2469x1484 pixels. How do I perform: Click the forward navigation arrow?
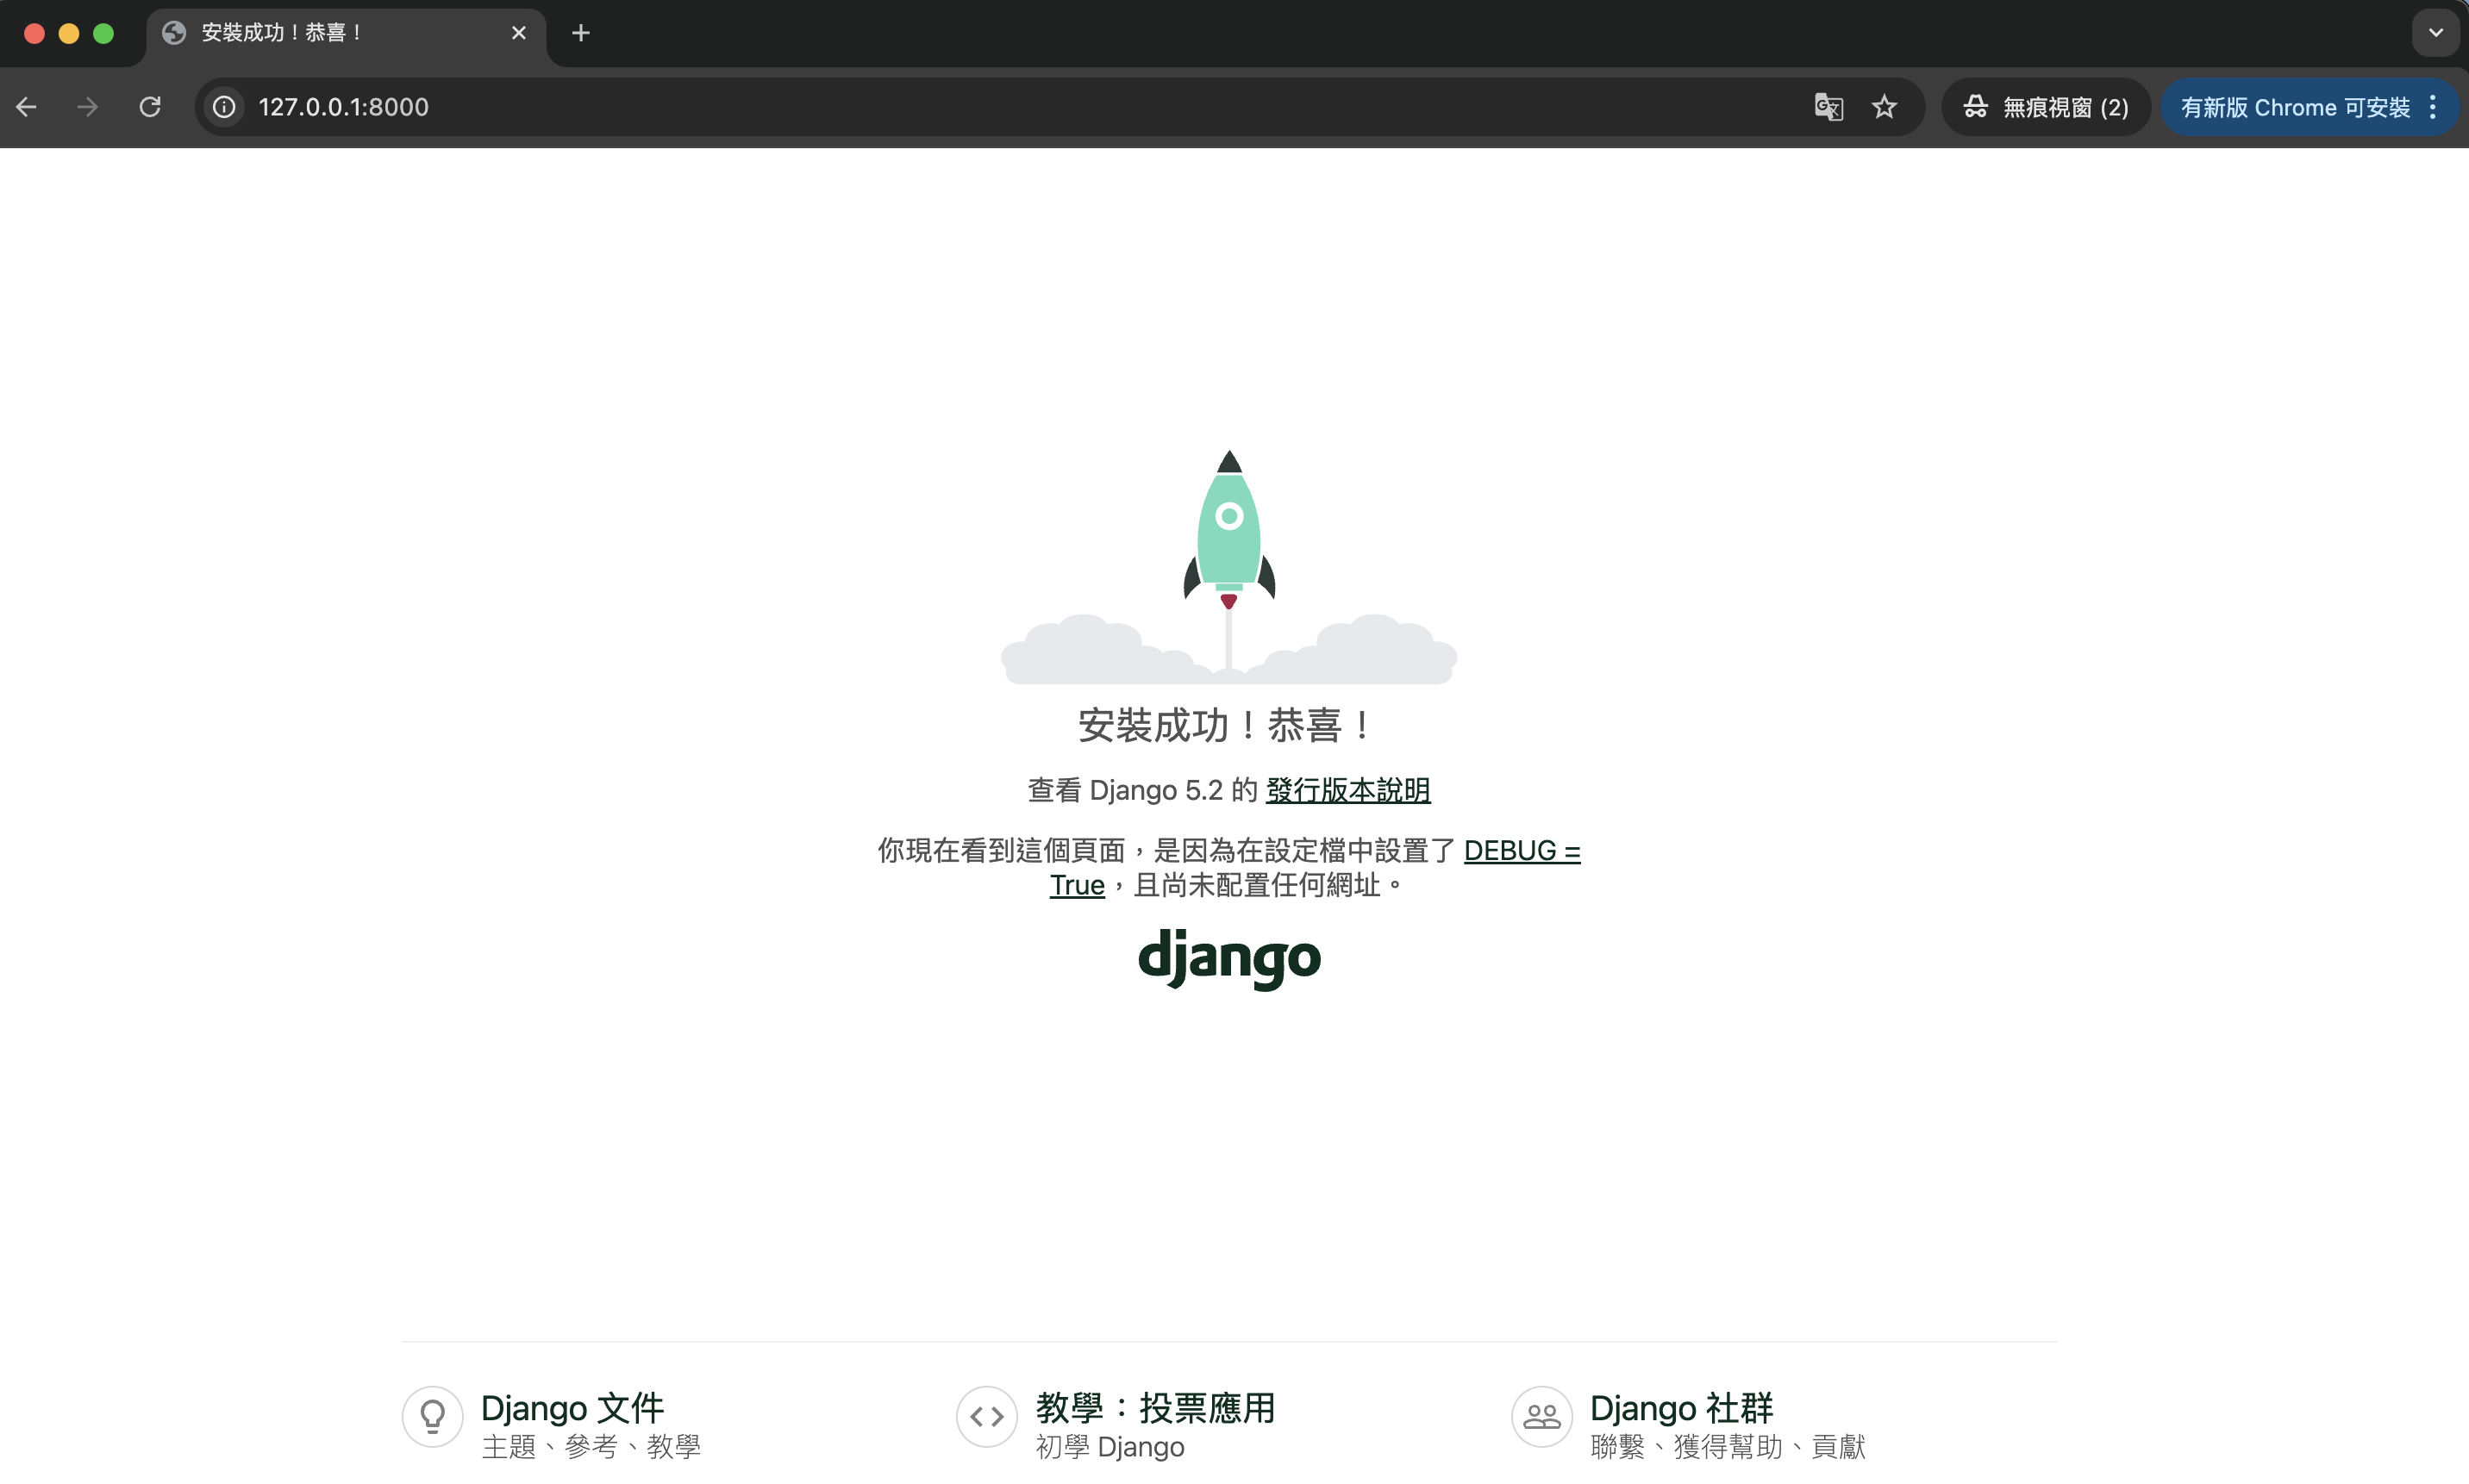click(x=87, y=107)
